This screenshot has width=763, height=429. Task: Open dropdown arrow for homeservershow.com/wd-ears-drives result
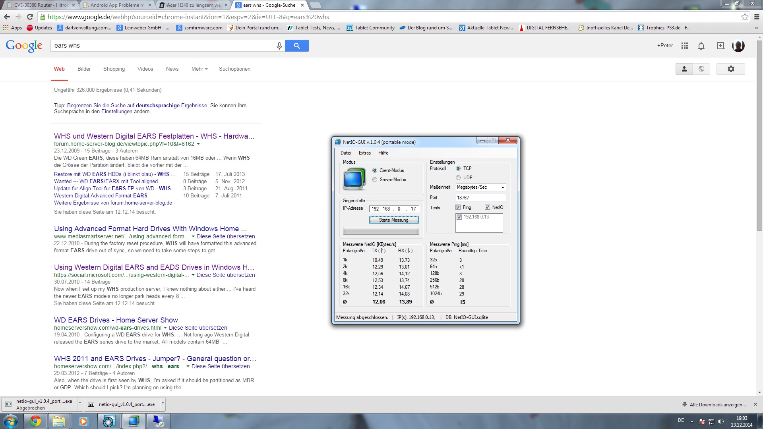pos(165,328)
